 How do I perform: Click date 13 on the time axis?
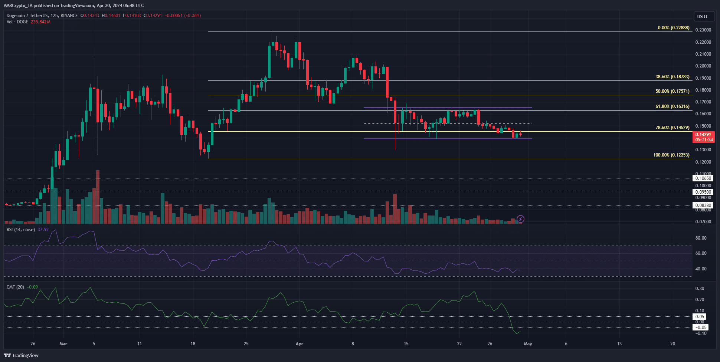(x=619, y=344)
